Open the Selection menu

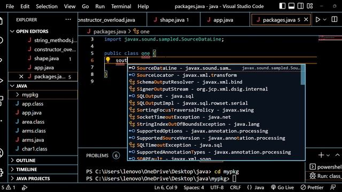click(46, 6)
